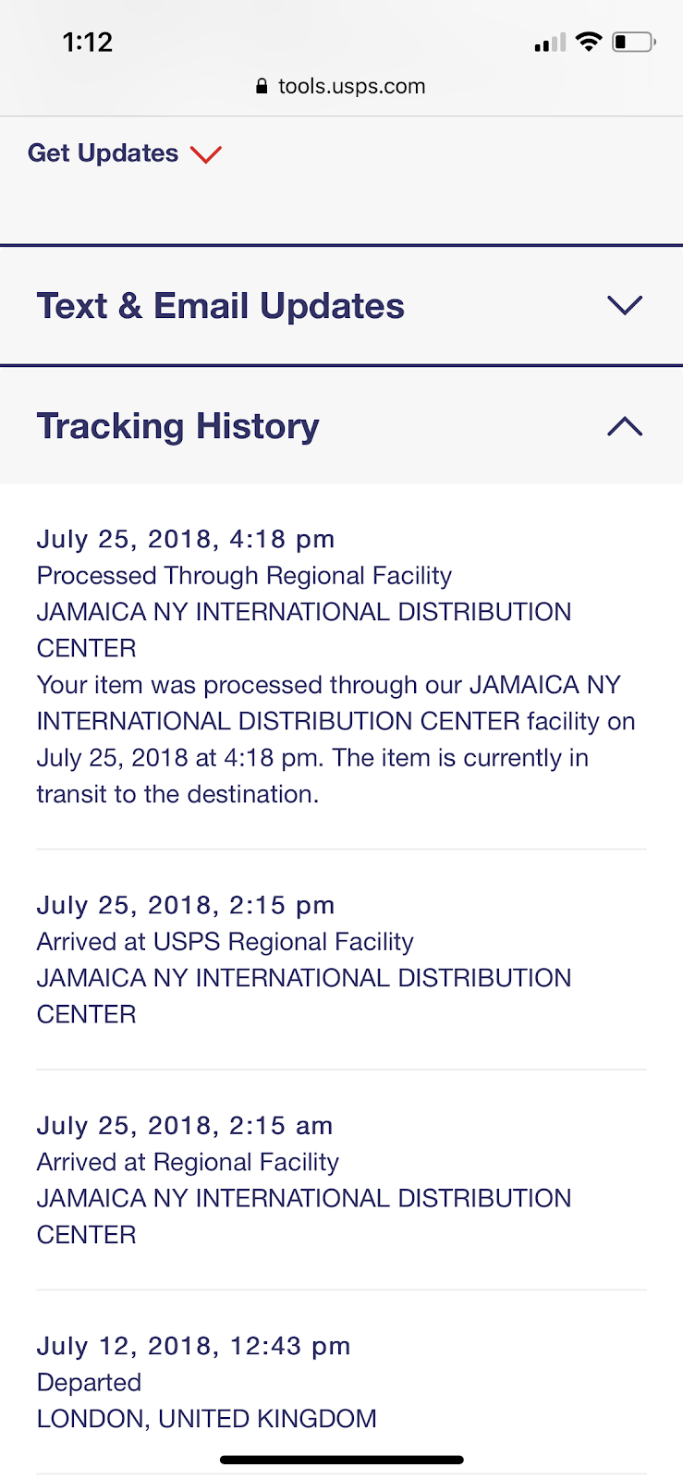Screen dimensions: 683x1479
Task: Tap the Text & Email Updates heading
Action: tap(220, 306)
